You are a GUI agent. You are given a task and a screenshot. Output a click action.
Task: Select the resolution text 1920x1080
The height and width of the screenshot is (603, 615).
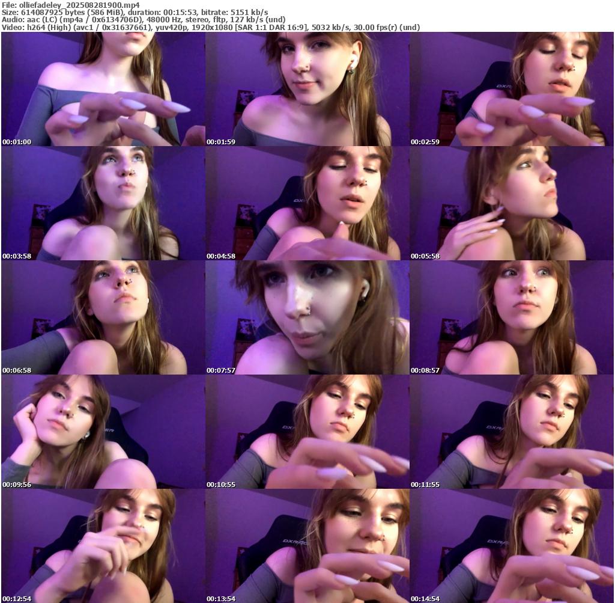pos(212,28)
